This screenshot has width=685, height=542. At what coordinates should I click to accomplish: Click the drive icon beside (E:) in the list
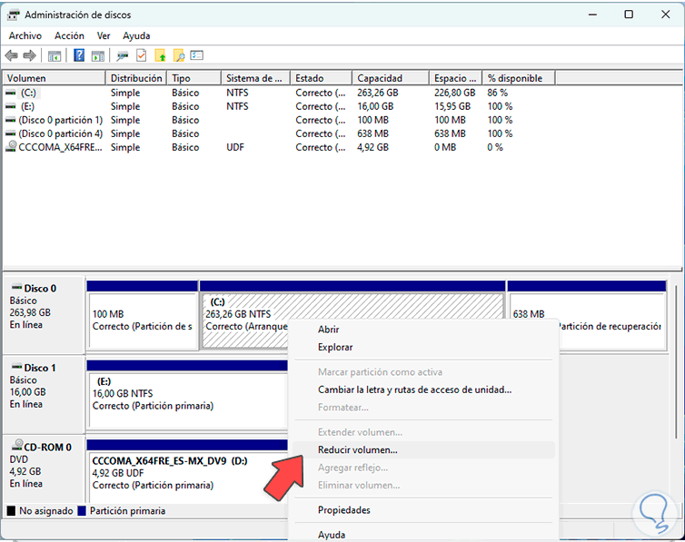point(11,106)
